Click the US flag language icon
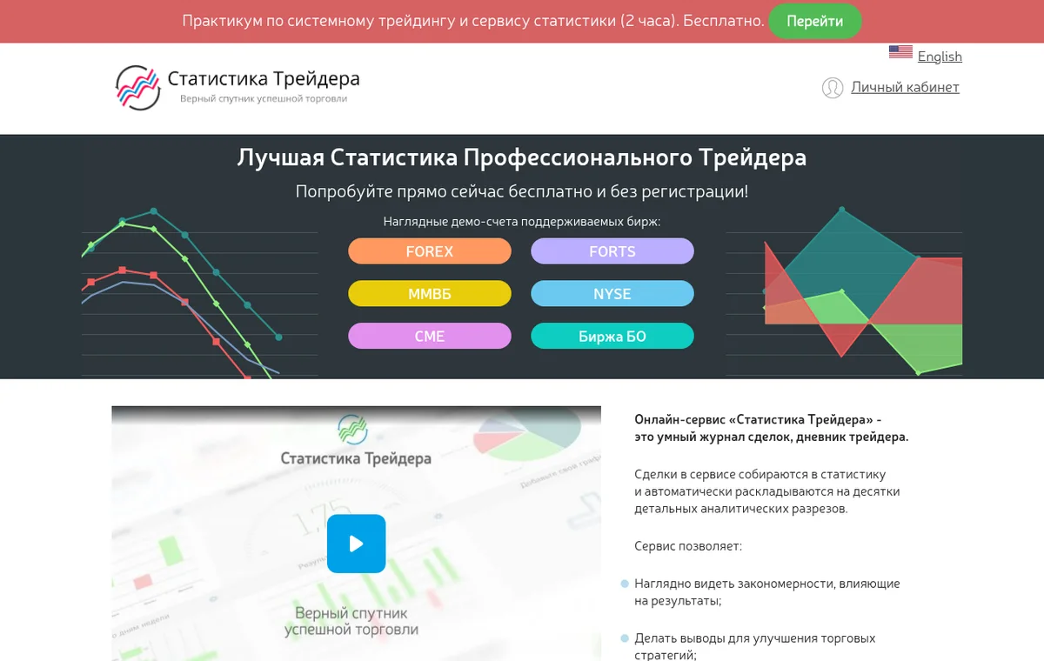1044x661 pixels. 900,52
